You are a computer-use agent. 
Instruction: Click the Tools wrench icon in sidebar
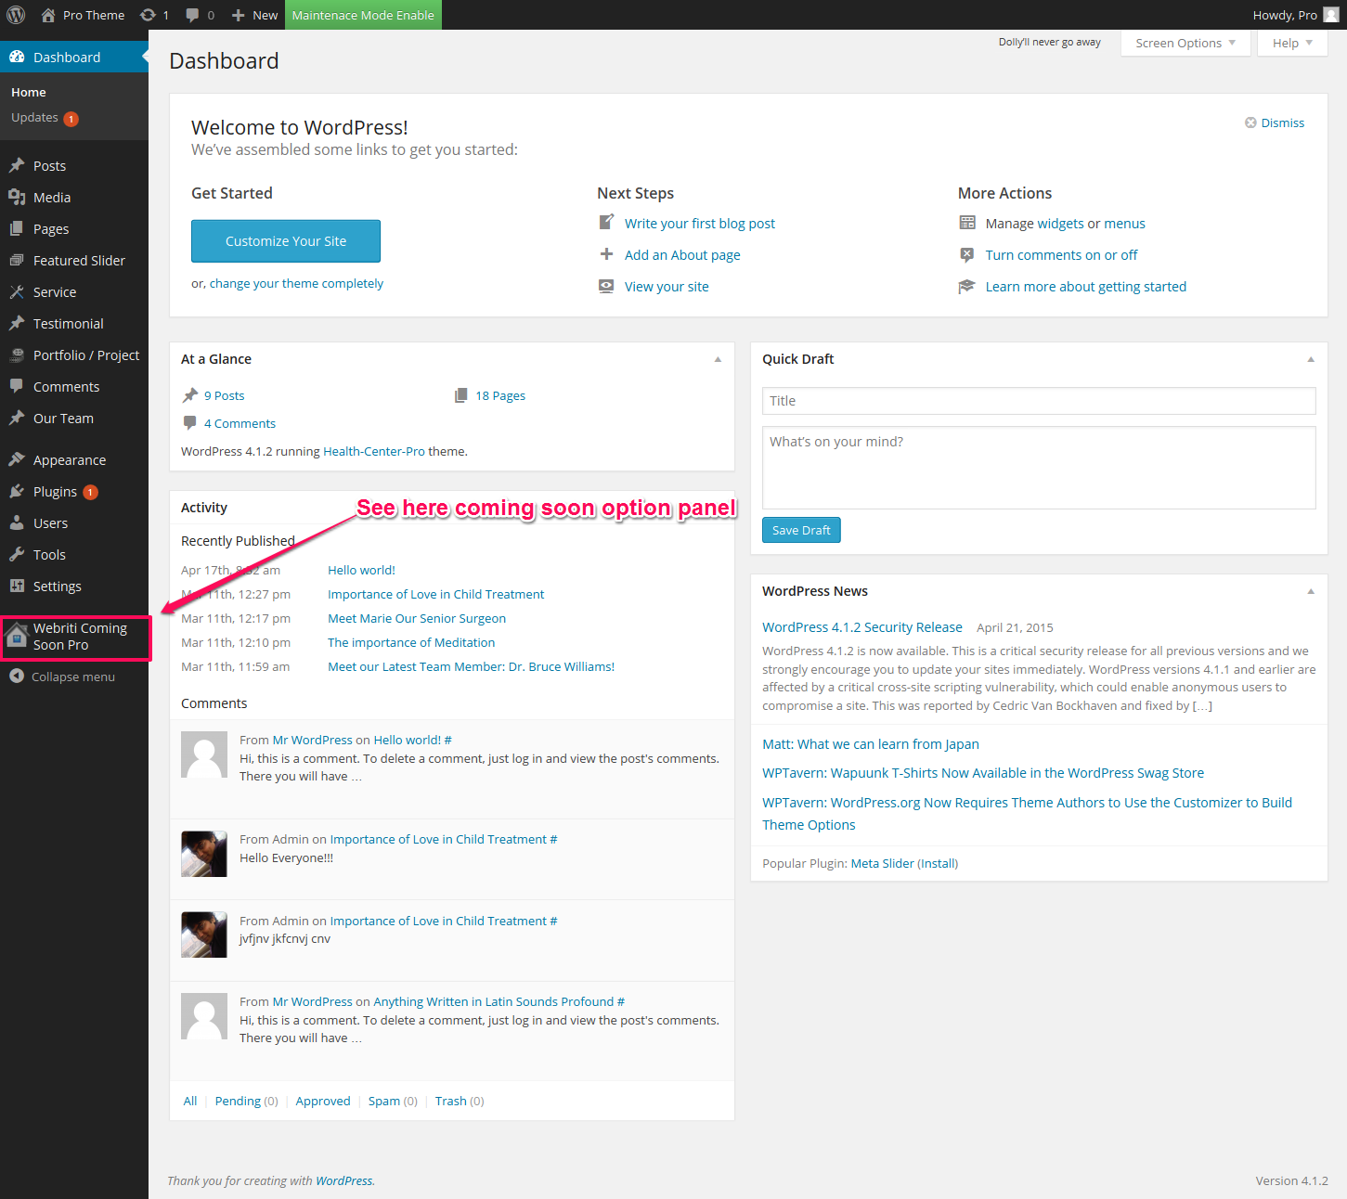point(17,554)
